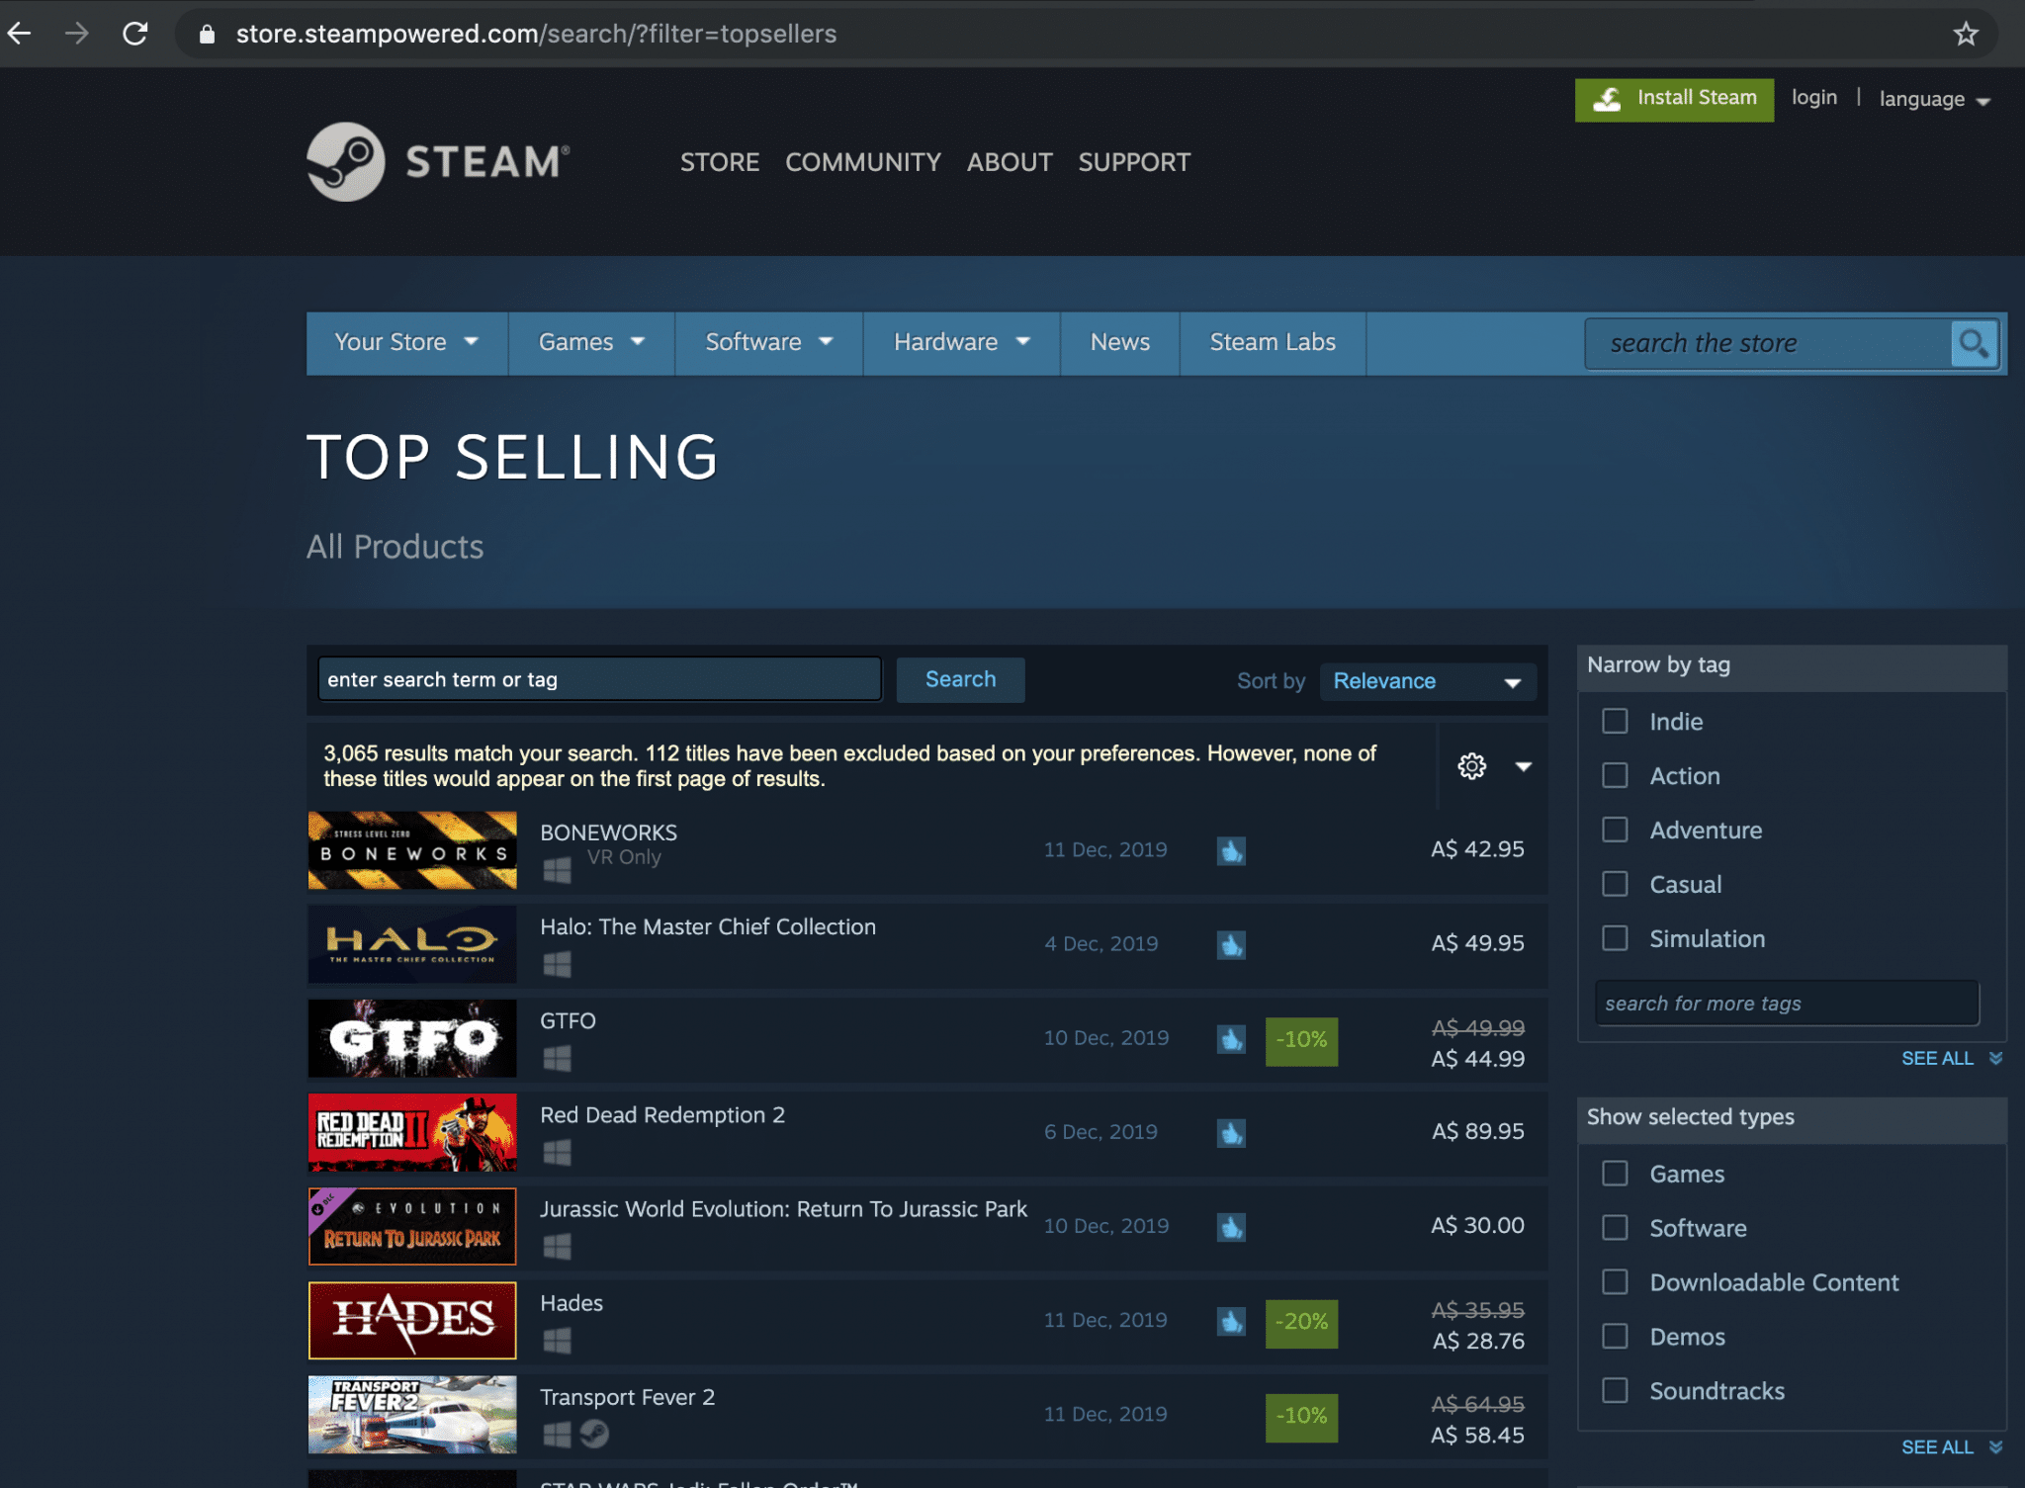The image size is (2025, 1488).
Task: Click the thumbs-up icon next to BONEWORKS
Action: pos(1231,850)
